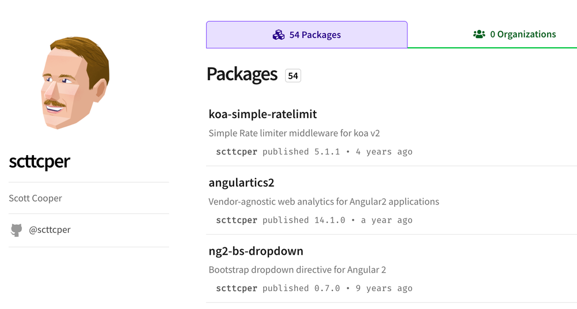Screen dimensions: 577x309
Task: Click the Scott Cooper full name text
Action: 35,198
